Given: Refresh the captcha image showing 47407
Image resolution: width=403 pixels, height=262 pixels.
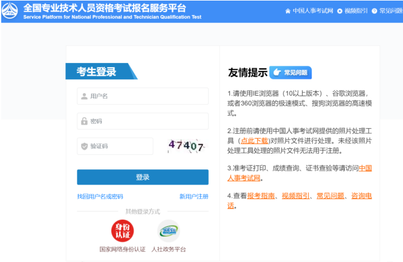Looking at the screenshot, I should pos(186,145).
